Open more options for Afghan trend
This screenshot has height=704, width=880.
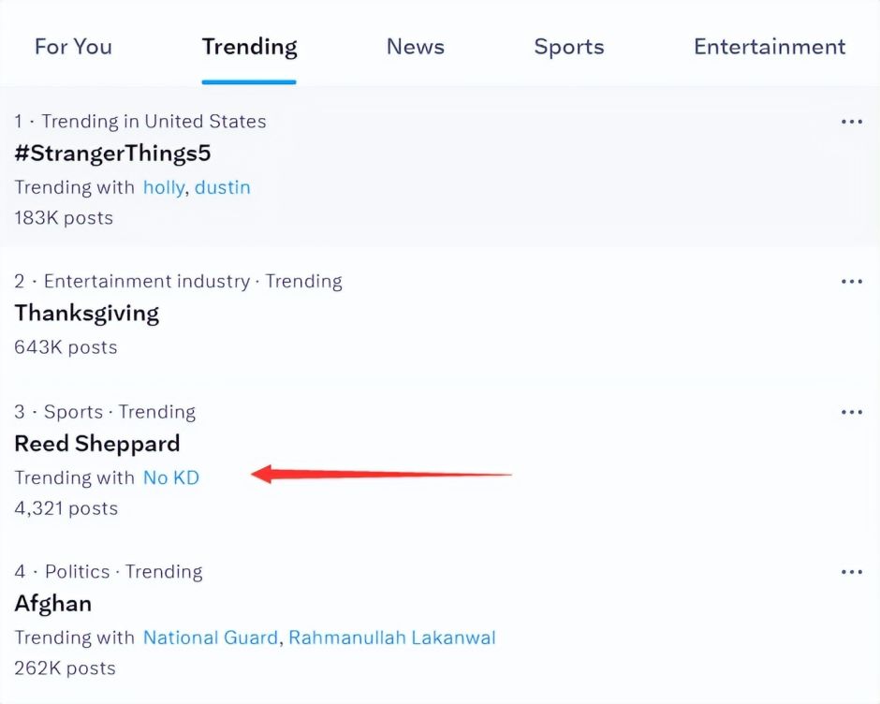851,572
